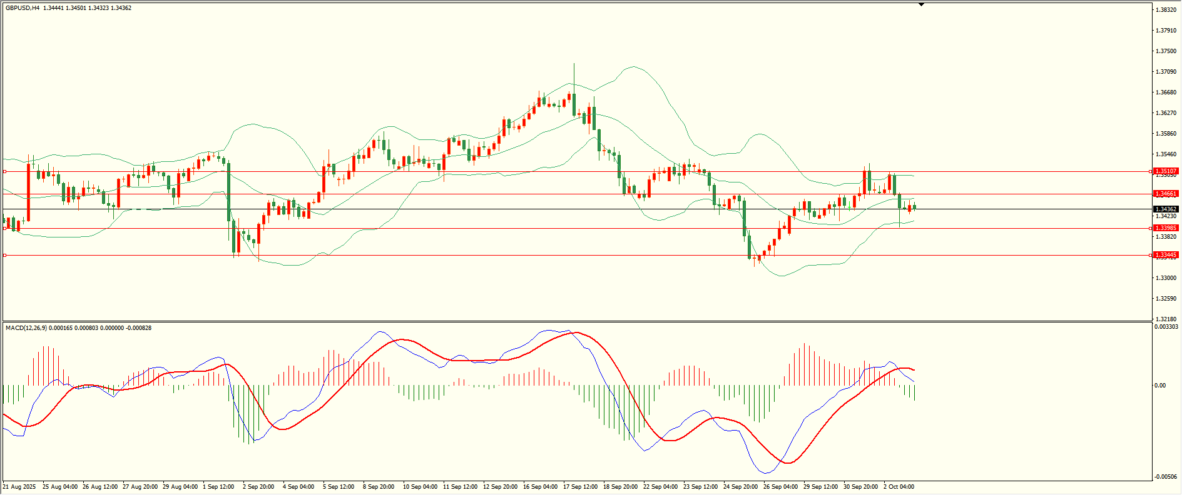The width and height of the screenshot is (1182, 495).
Task: Click the red 1.33445 price label
Action: [x=1166, y=255]
